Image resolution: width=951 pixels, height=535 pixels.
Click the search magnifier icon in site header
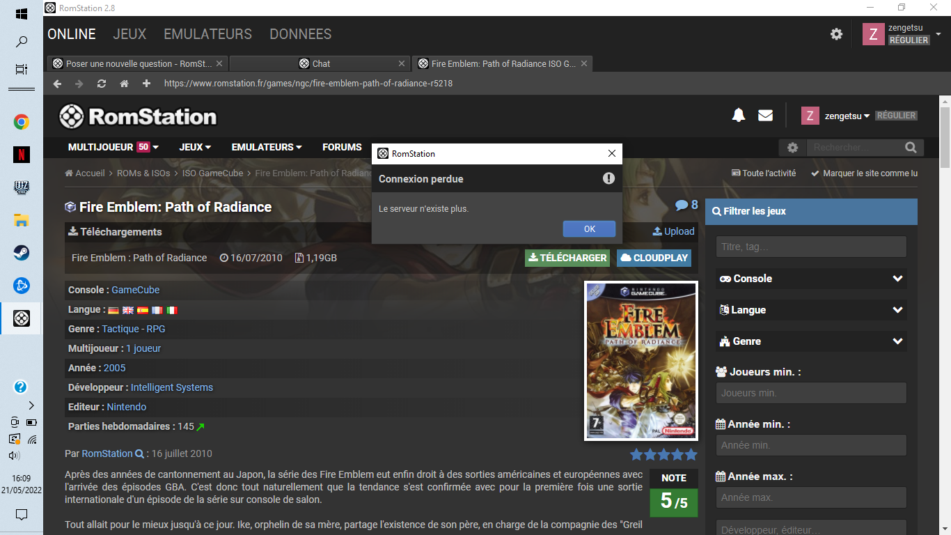pyautogui.click(x=911, y=148)
